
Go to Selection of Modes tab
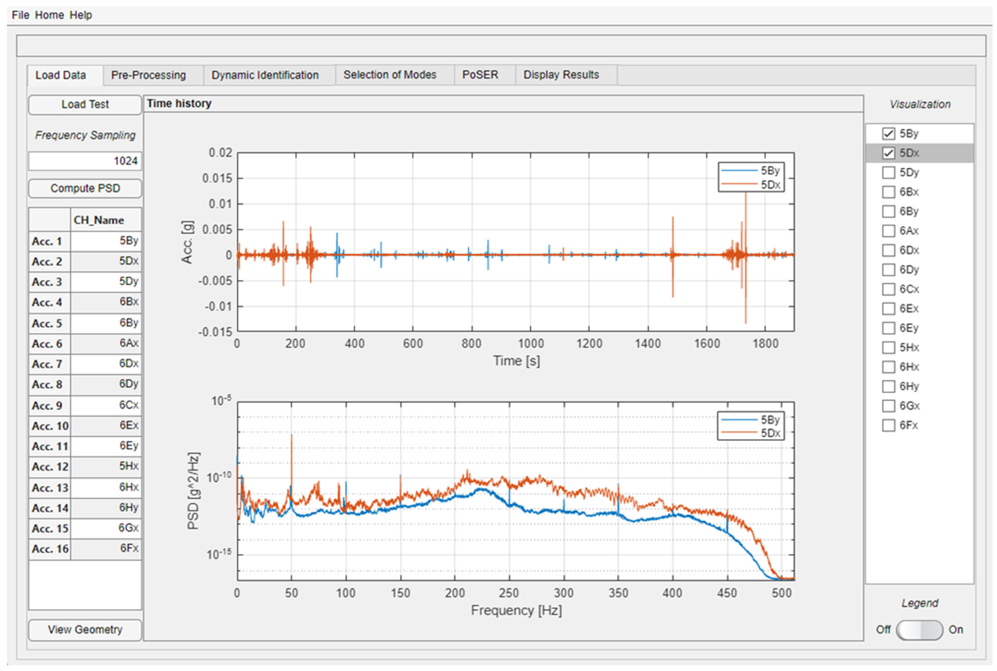coord(390,75)
